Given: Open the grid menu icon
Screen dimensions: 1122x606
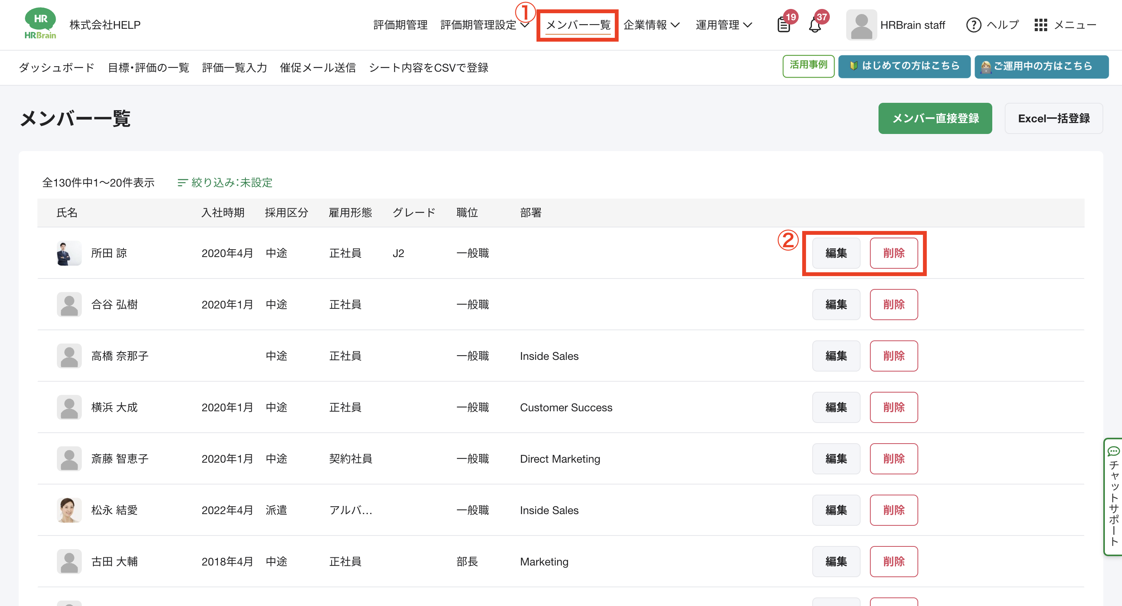Looking at the screenshot, I should tap(1041, 25).
